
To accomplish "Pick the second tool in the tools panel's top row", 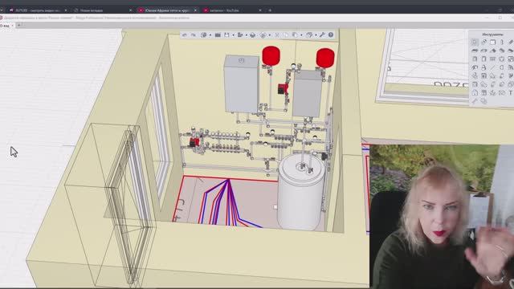I will (x=484, y=42).
